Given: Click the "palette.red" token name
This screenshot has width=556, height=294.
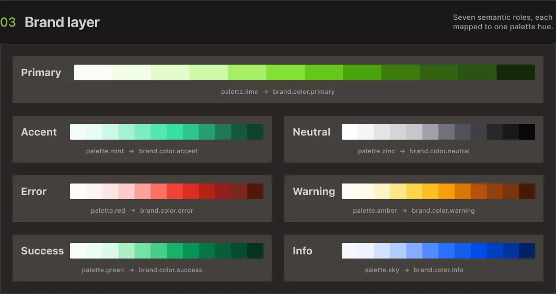Looking at the screenshot, I should point(108,211).
